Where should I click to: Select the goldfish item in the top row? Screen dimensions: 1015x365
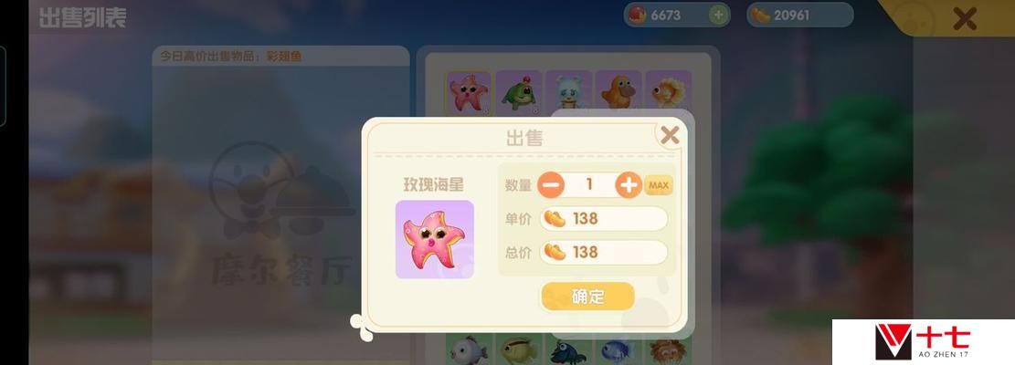pos(668,92)
